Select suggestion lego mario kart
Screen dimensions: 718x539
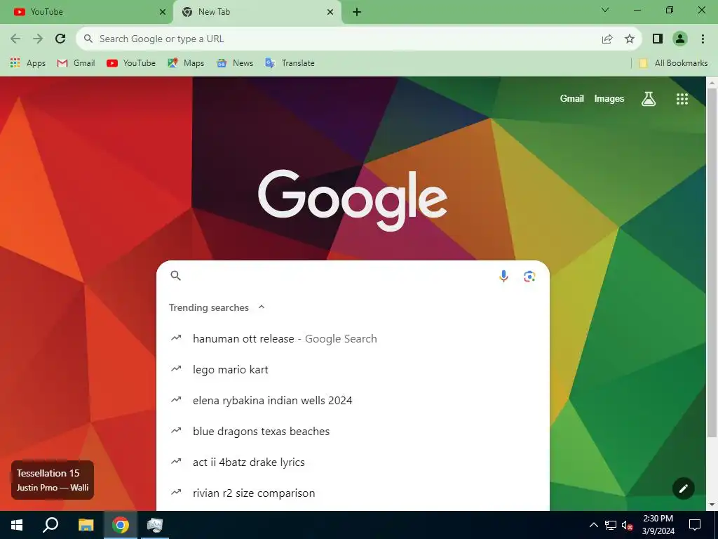[x=353, y=369]
